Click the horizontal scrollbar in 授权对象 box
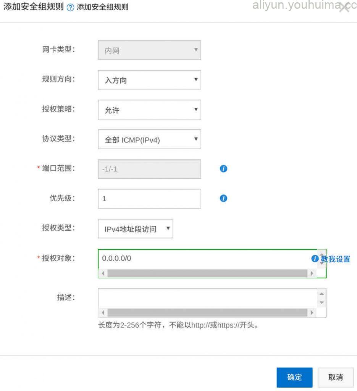This screenshot has width=357, height=391. pos(207,273)
